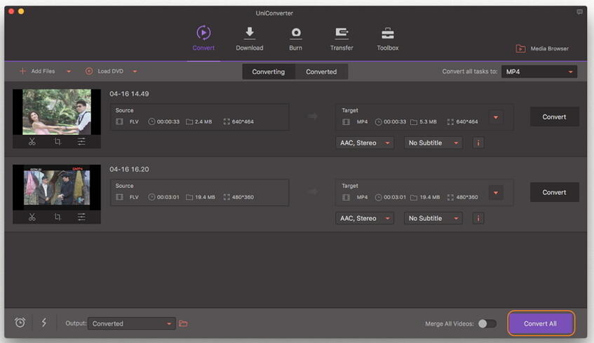Select the Converting tab

tap(268, 72)
